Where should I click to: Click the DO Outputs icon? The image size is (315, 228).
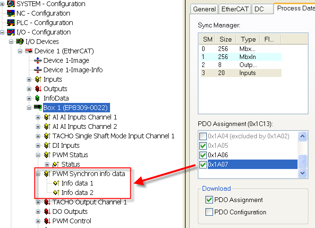click(x=47, y=211)
